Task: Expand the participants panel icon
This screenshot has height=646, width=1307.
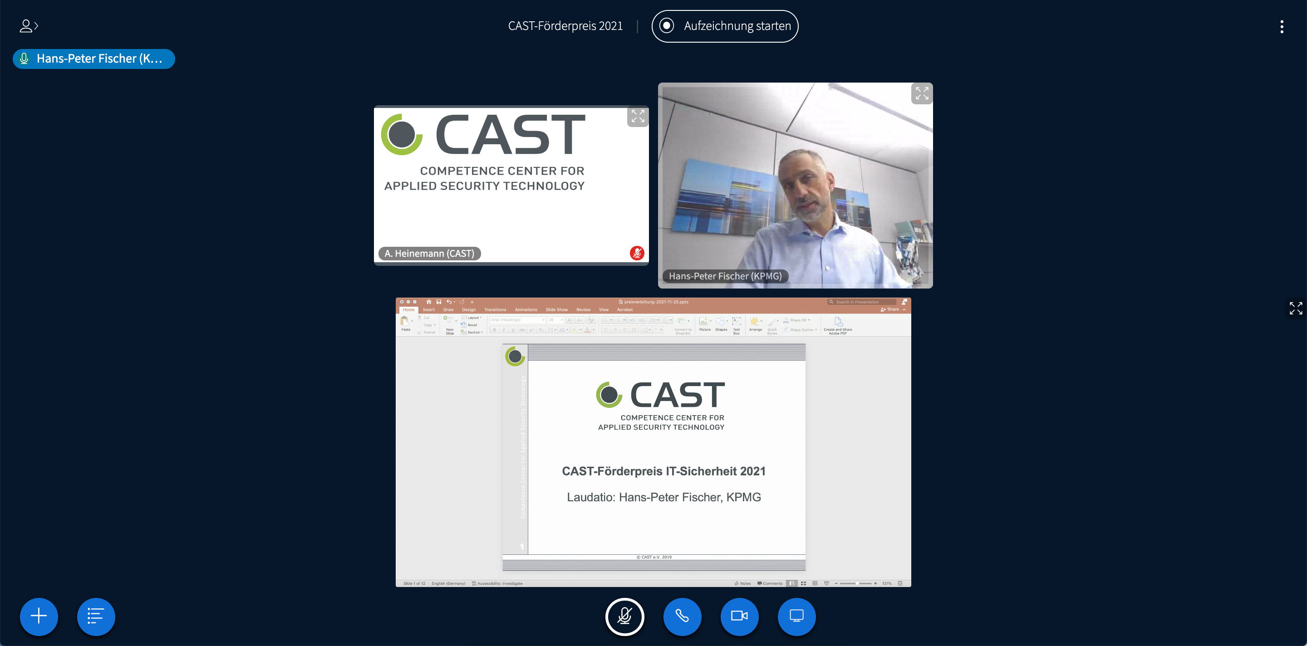Action: coord(29,26)
